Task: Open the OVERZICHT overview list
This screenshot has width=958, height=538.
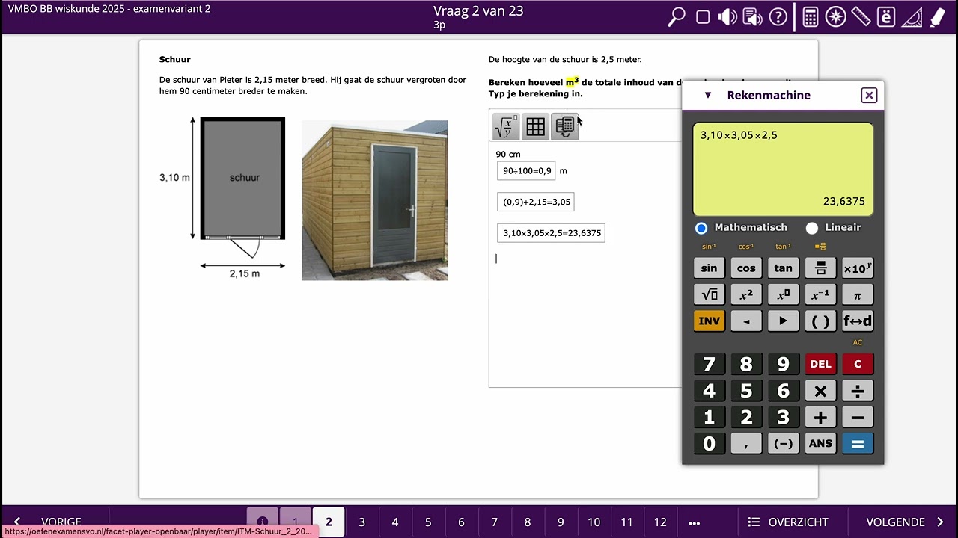Action: [x=788, y=522]
